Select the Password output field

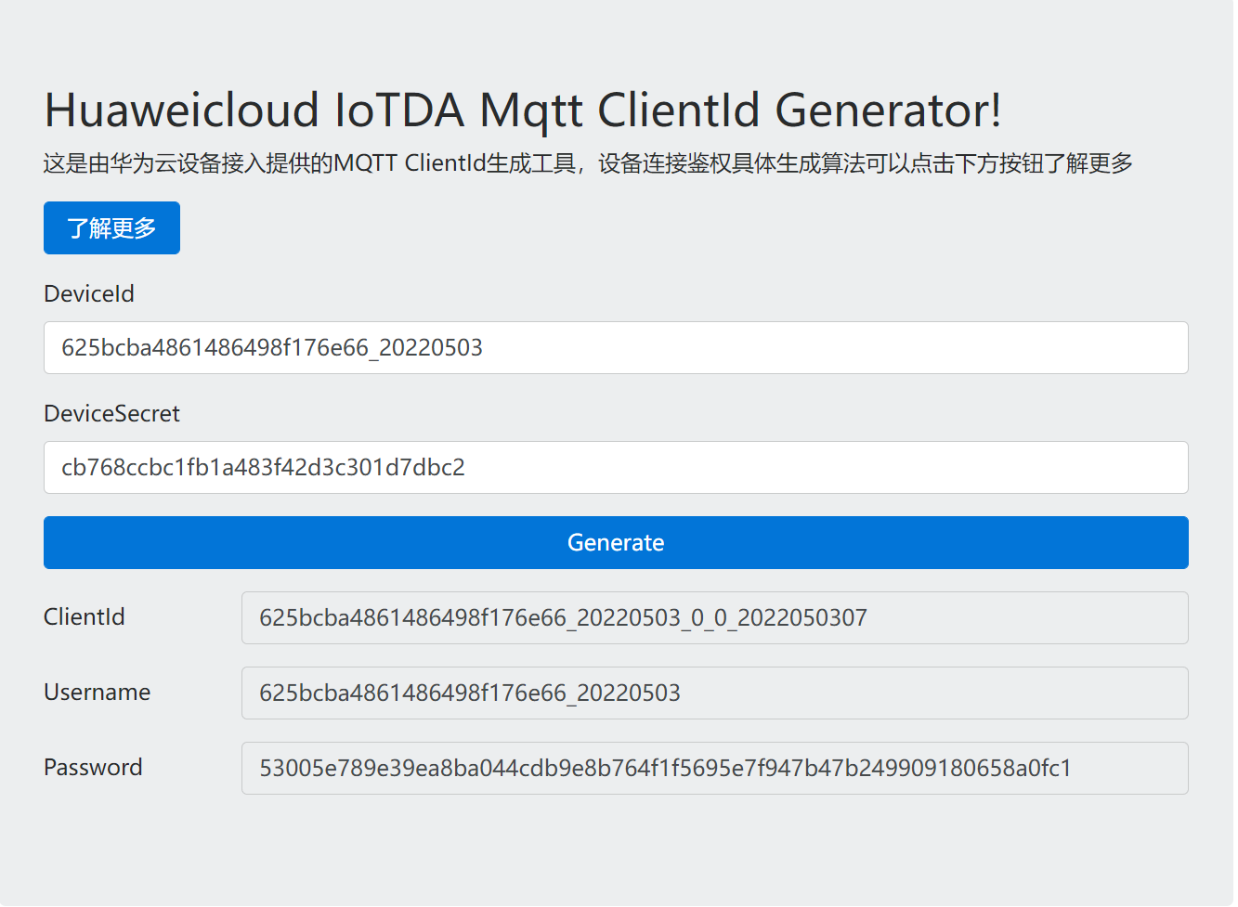(x=715, y=769)
